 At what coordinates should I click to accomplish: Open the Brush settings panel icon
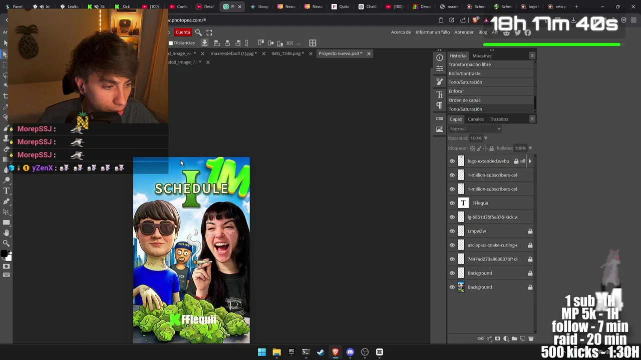[439, 81]
